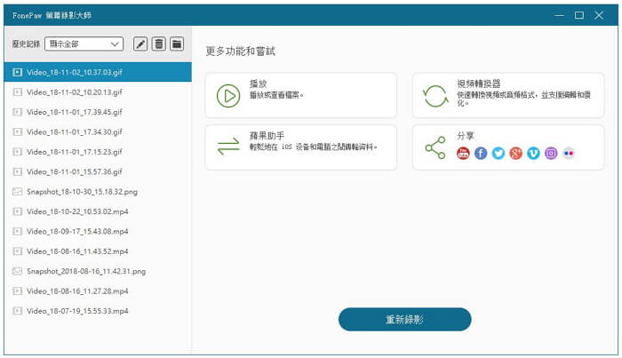Viewport: 622px width, 358px height.
Task: Open the 顯示全部 history filter dropdown
Action: [x=84, y=44]
